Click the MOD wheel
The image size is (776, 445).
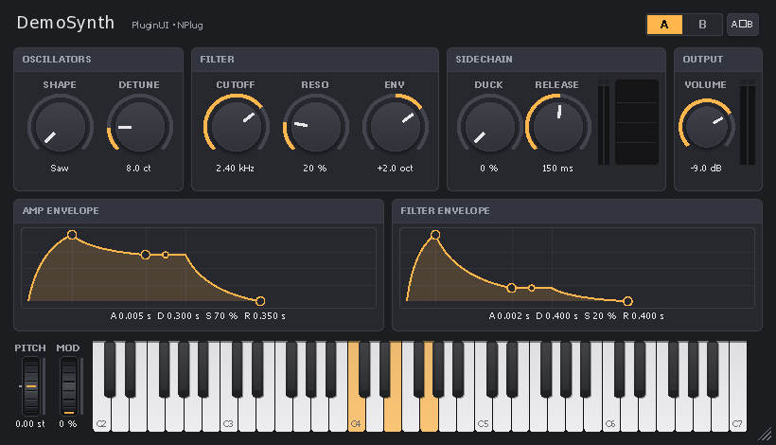coord(69,386)
